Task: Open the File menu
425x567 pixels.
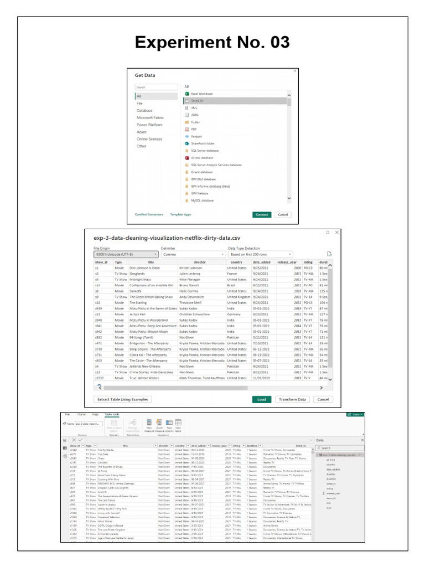Action: [x=68, y=414]
